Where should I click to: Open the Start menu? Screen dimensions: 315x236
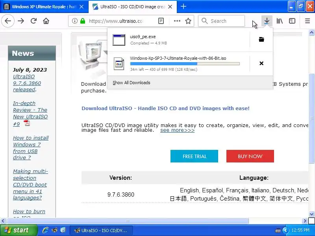19,230
